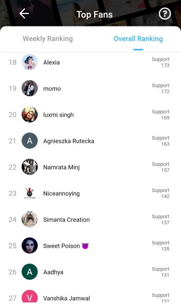Image resolution: width=181 pixels, height=304 pixels.
Task: Tap Sweet Poison's profile avatar
Action: click(30, 246)
